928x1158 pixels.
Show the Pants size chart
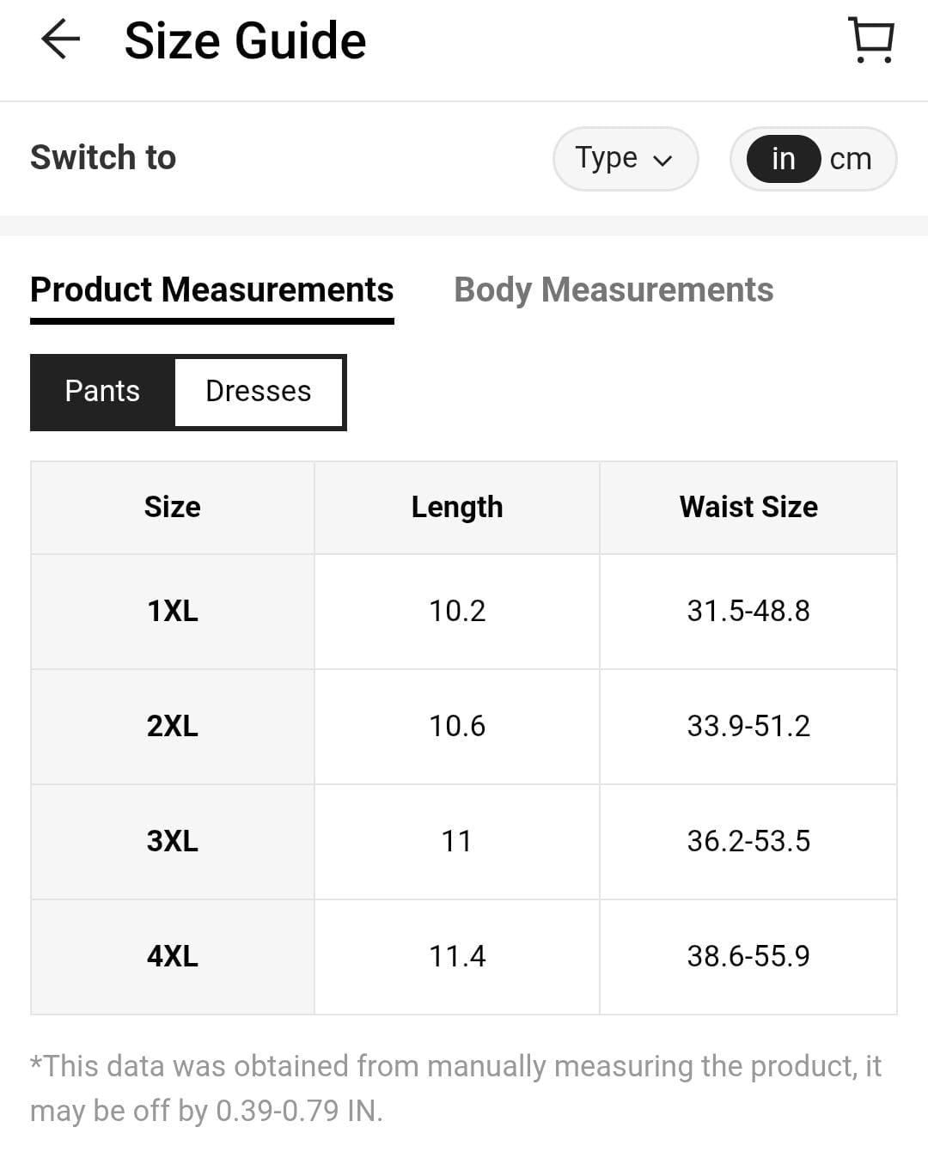point(102,392)
